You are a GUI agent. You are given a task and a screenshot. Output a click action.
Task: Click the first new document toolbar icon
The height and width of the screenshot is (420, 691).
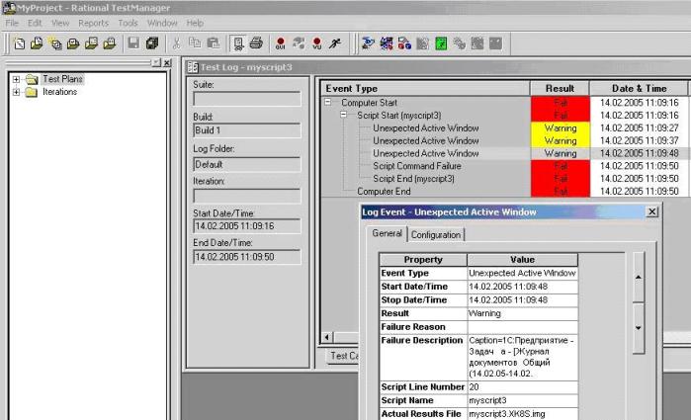[x=20, y=43]
